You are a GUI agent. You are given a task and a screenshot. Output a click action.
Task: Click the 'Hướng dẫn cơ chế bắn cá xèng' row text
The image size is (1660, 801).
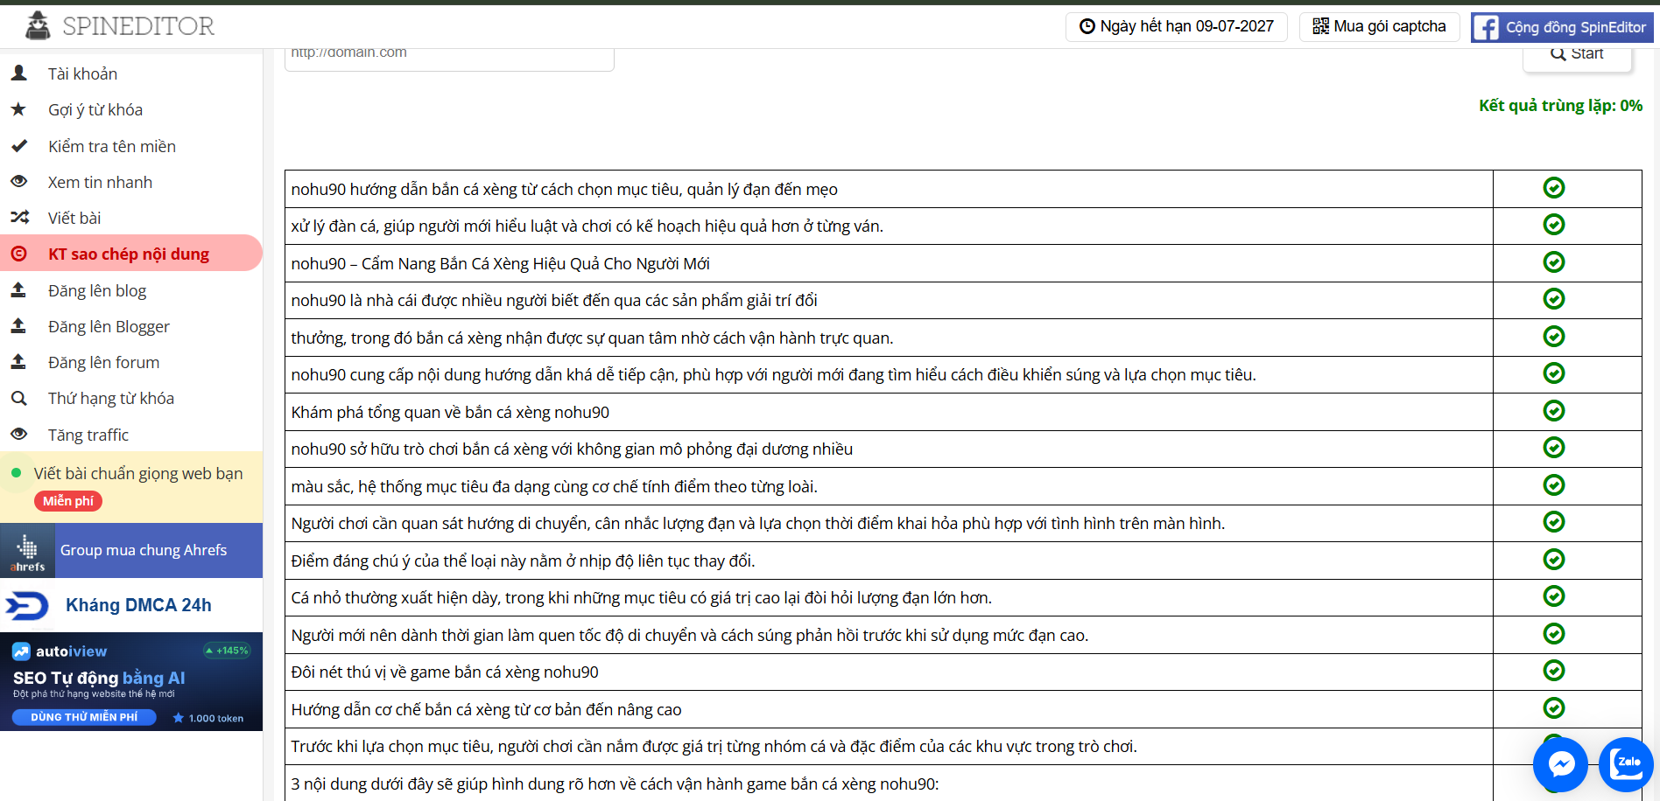tap(486, 709)
